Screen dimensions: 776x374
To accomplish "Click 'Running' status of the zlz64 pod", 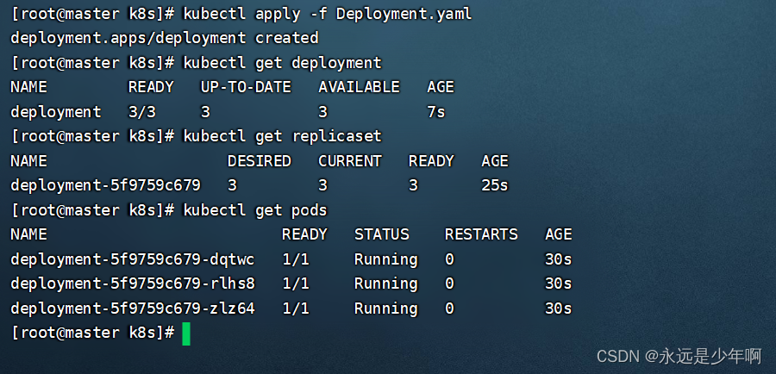I will (386, 309).
